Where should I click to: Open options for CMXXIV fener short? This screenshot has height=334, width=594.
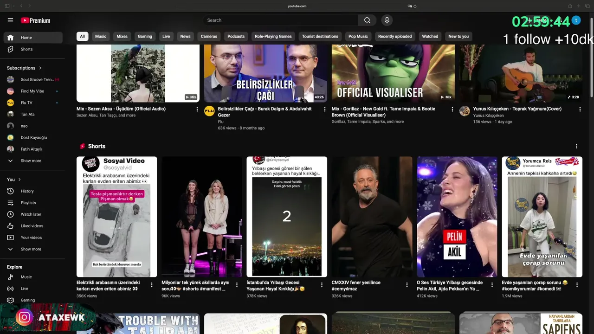point(407,285)
